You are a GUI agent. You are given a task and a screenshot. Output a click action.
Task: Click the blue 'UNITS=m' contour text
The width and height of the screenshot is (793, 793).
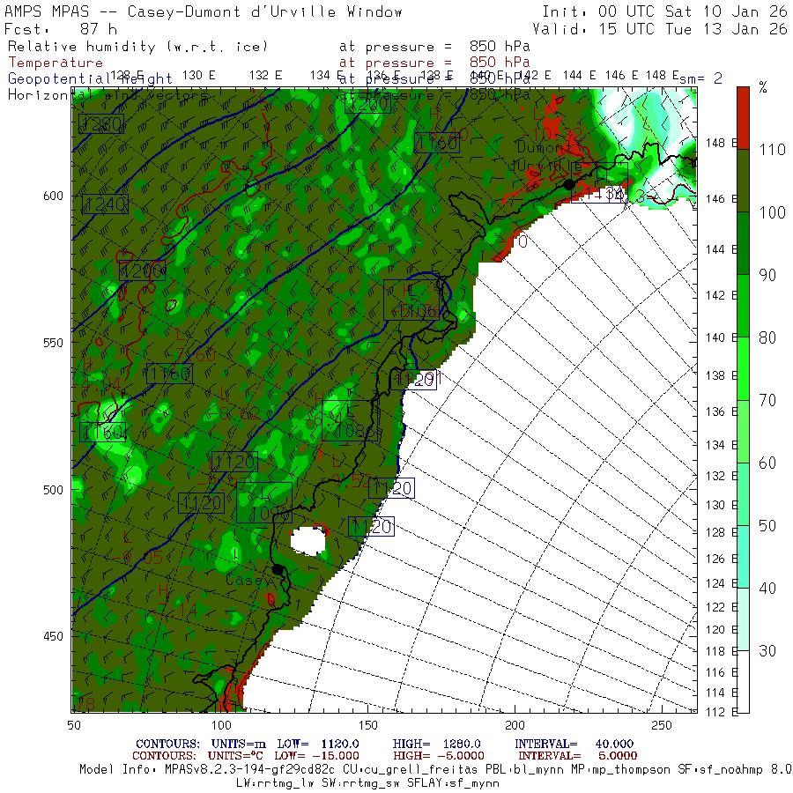tap(238, 744)
